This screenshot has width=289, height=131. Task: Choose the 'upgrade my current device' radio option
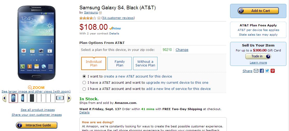tap(84, 83)
